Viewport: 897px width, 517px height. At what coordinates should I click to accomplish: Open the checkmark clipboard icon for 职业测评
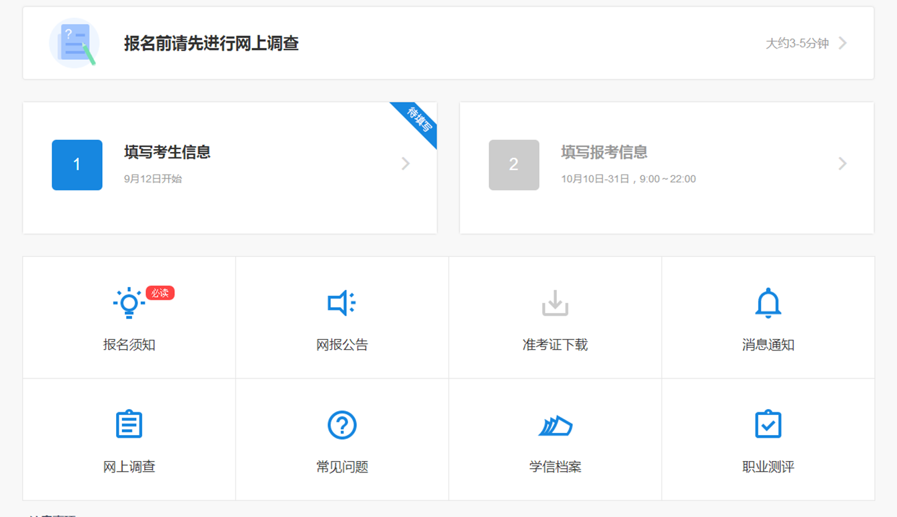click(768, 424)
